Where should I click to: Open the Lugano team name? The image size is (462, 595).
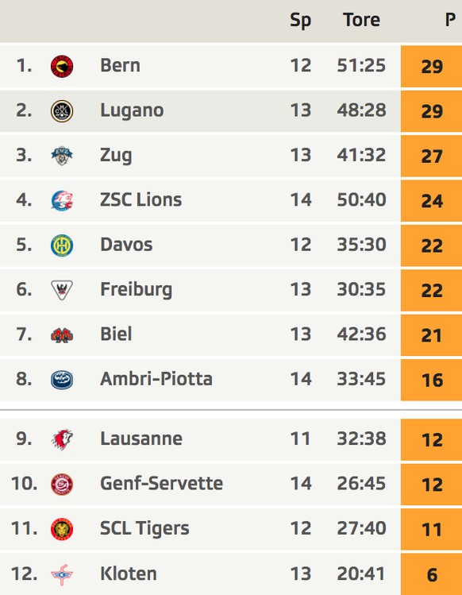[x=132, y=110]
